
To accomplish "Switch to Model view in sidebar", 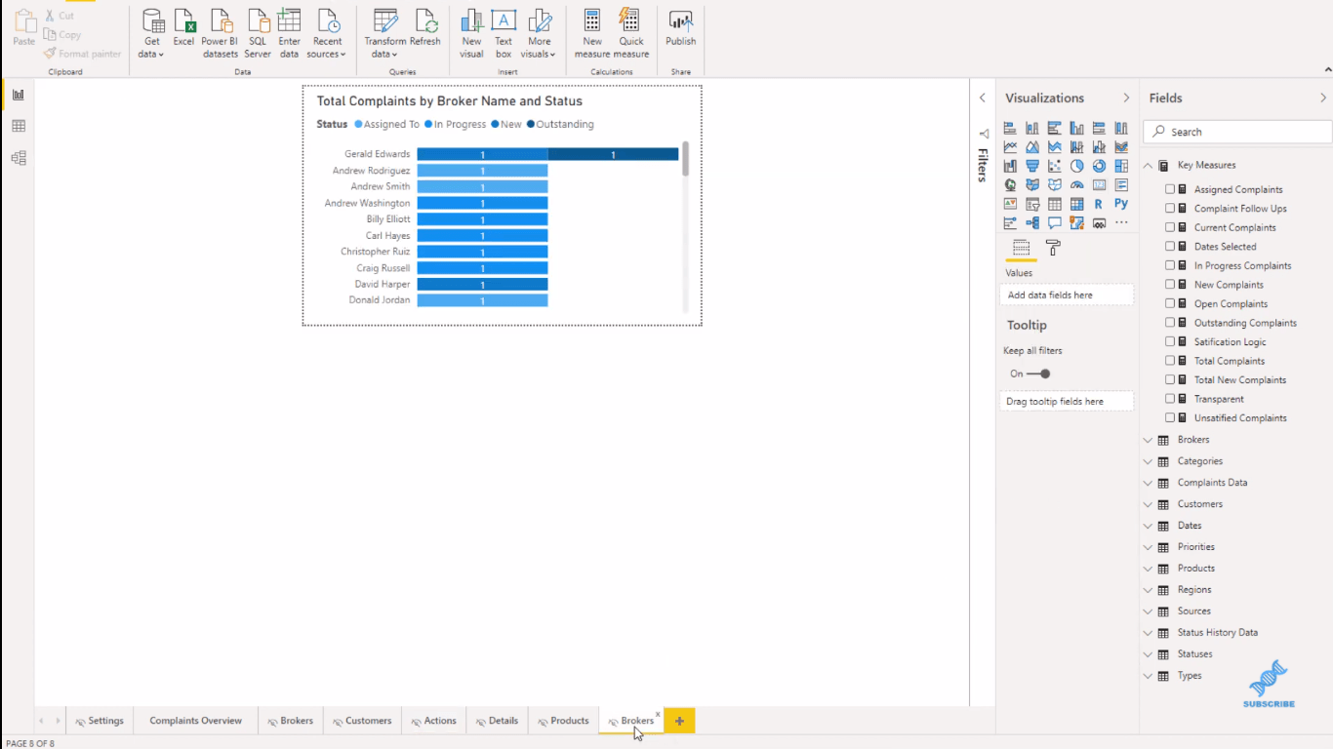I will (18, 158).
